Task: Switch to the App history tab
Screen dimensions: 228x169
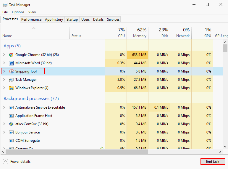Action: pos(54,20)
